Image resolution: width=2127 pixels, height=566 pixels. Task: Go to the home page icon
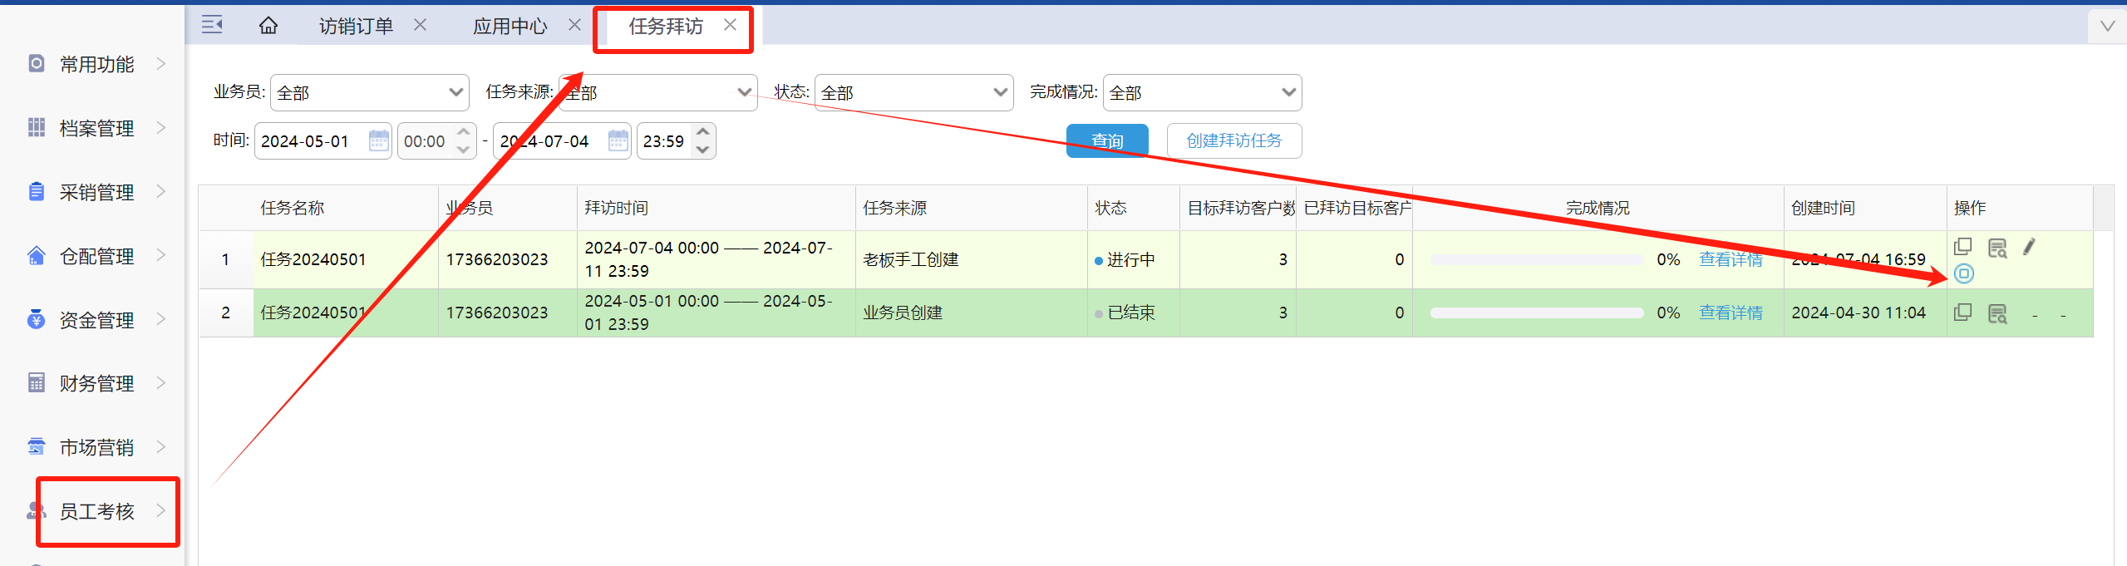(268, 26)
